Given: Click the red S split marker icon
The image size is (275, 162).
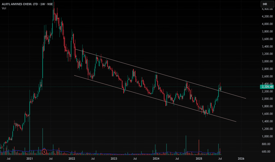Looking at the screenshot, I should [44, 152].
